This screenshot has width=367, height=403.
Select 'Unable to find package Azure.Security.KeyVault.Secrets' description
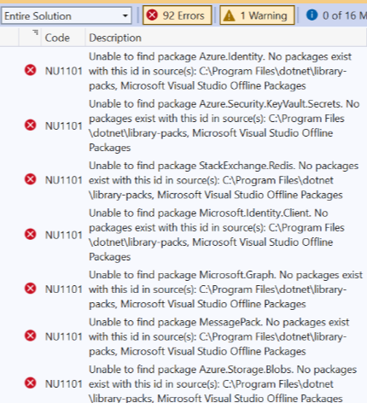tap(224, 126)
